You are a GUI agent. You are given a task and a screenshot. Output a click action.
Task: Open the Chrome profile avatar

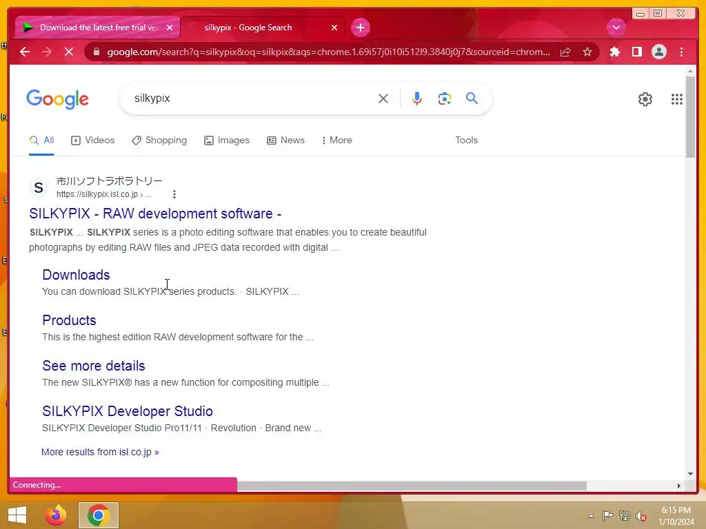click(658, 52)
